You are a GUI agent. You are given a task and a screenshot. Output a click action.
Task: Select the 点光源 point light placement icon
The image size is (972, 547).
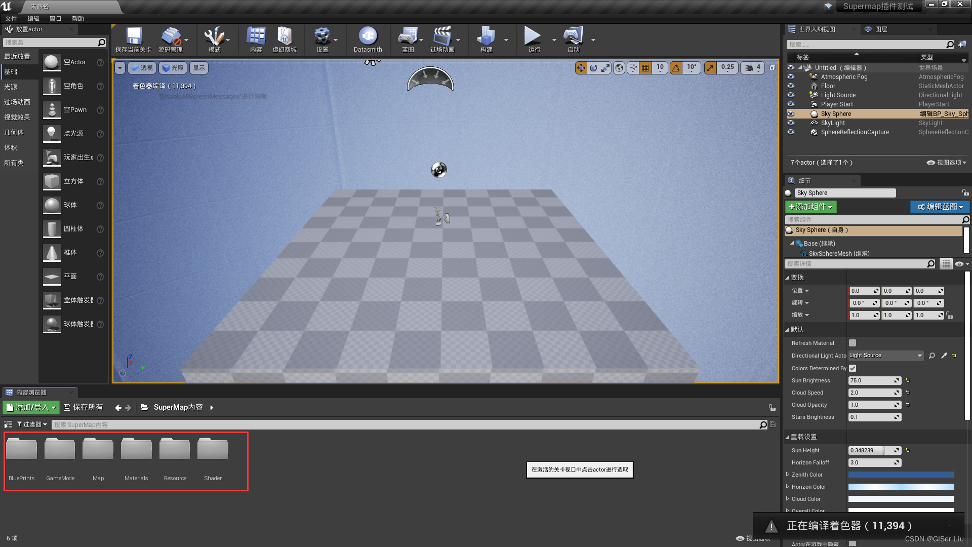click(51, 133)
